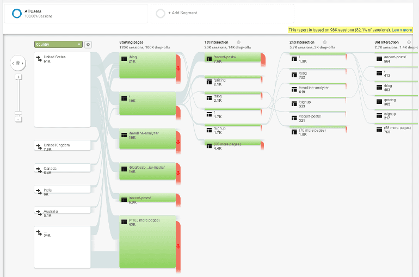Click the zoom slider handle

pos(18,113)
